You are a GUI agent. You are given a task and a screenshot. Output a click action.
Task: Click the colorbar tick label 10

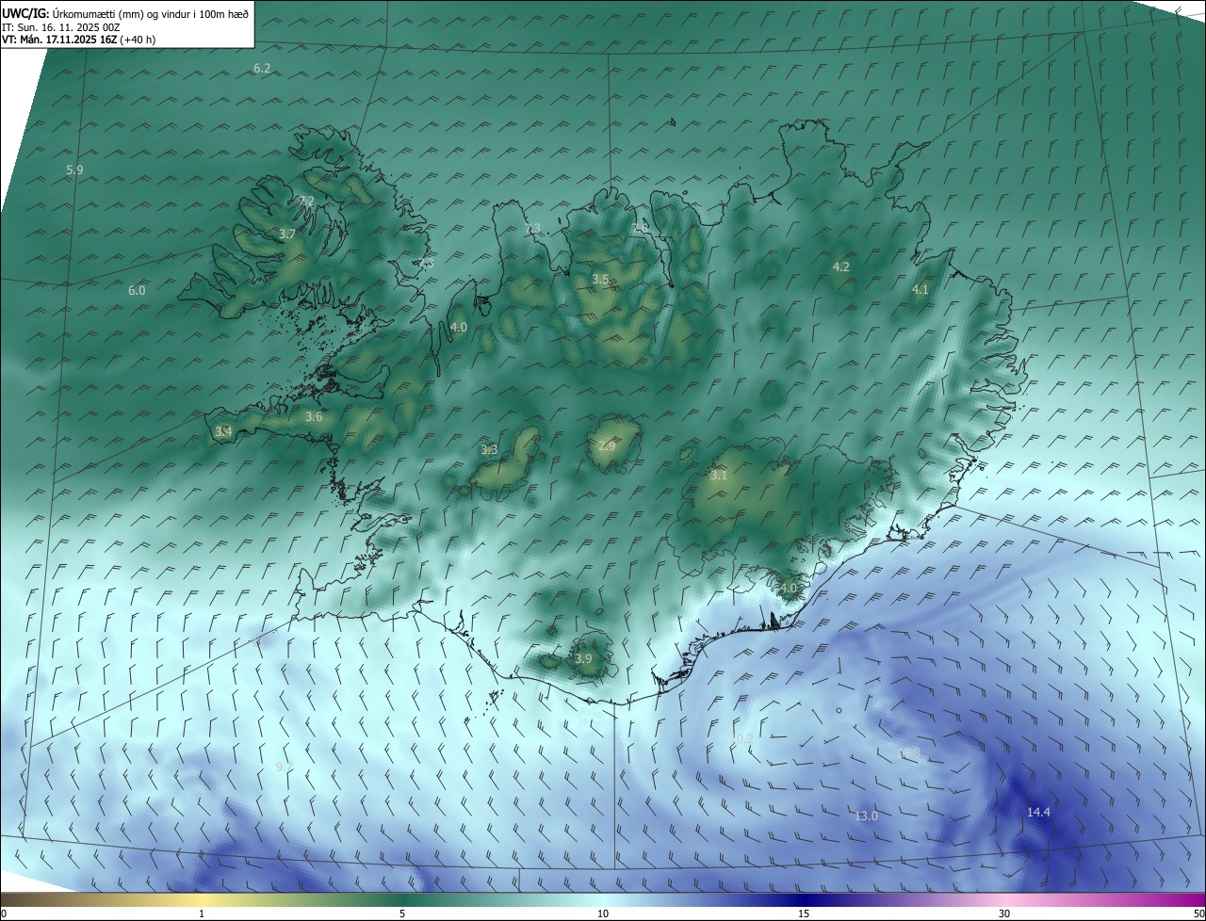603,913
